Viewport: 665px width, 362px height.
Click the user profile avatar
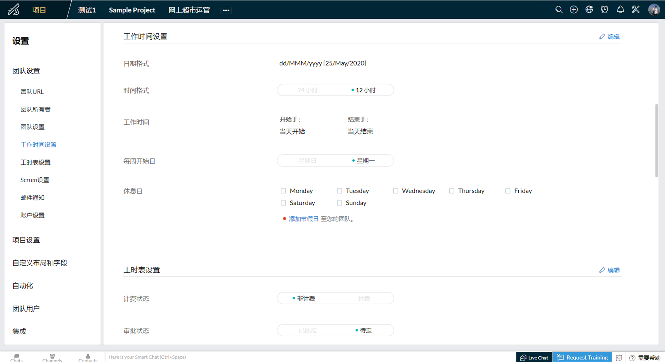[x=654, y=10]
